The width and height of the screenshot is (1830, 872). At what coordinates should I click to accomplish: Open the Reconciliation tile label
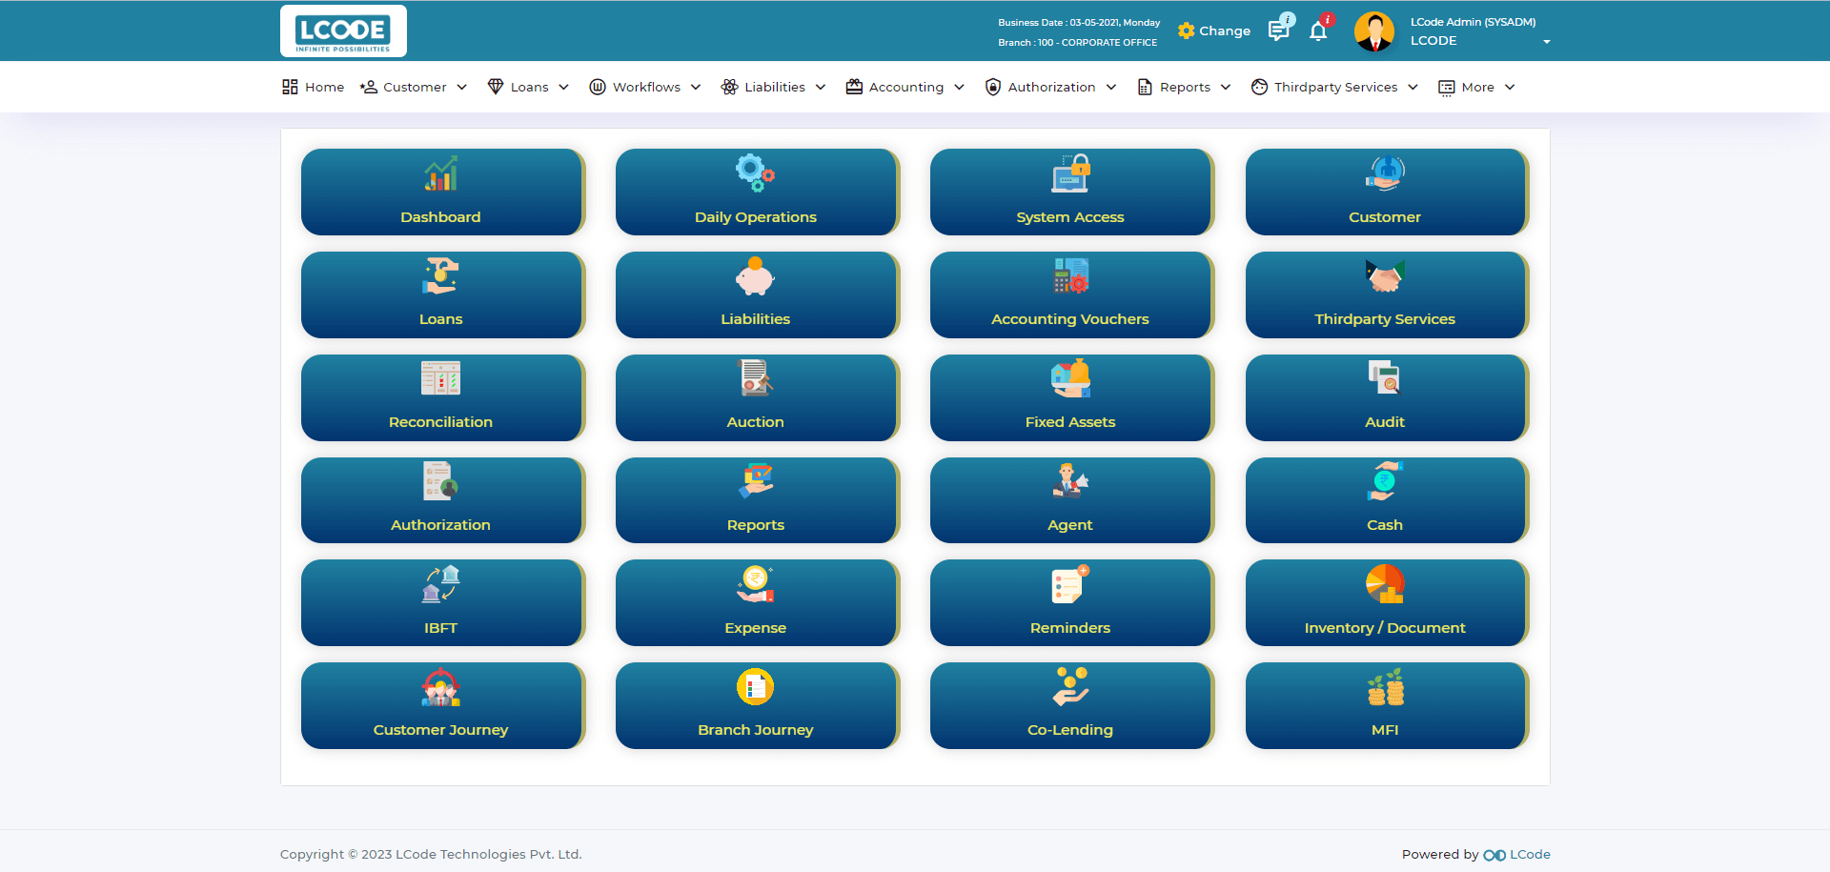click(440, 422)
